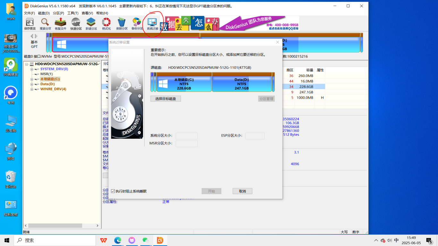Open WPS Office from the taskbar
The width and height of the screenshot is (438, 246).
[x=104, y=240]
